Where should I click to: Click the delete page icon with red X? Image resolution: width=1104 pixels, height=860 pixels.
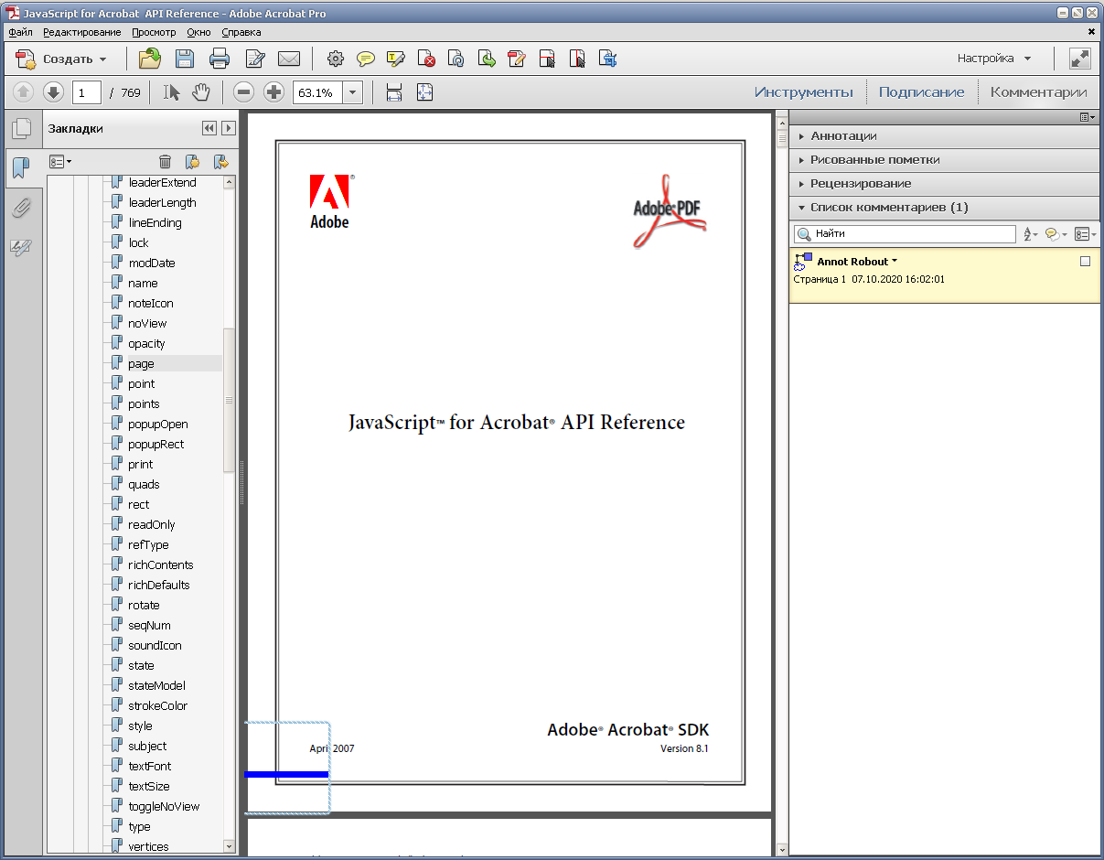point(426,59)
